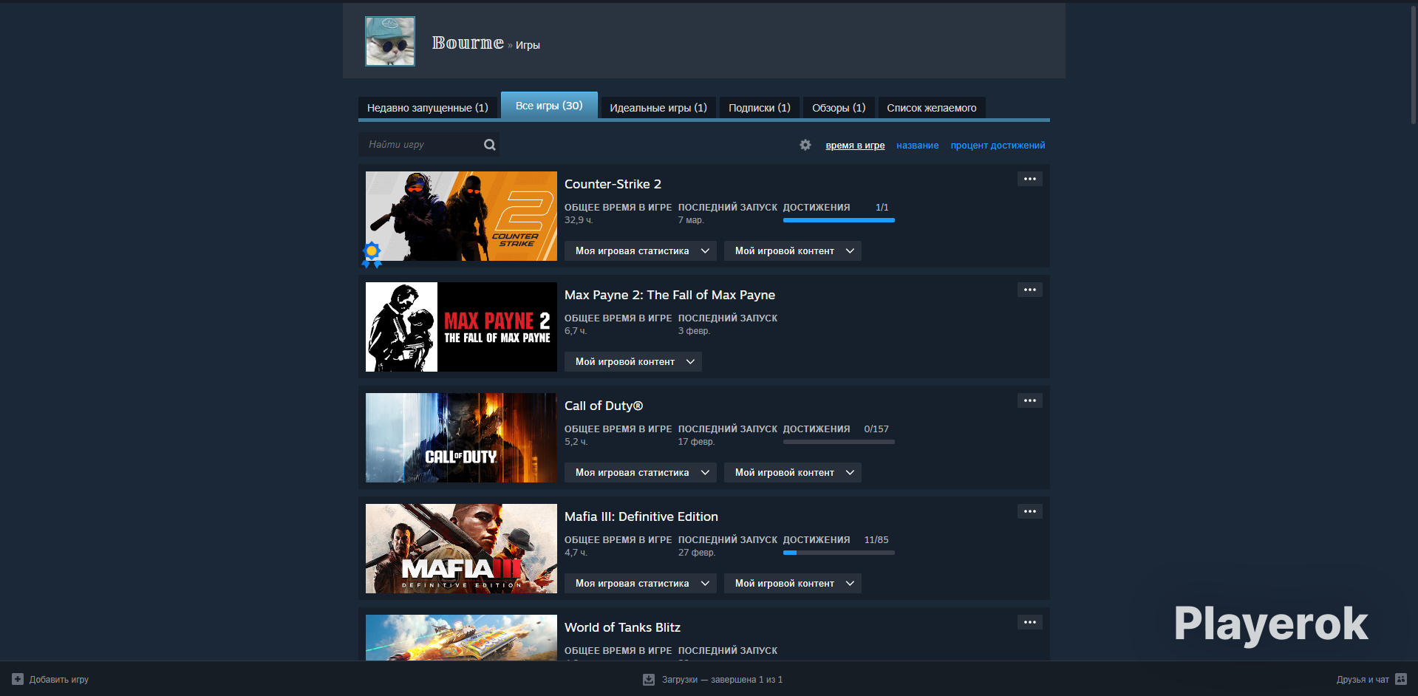Click the Игры breadcrumb text

528,45
